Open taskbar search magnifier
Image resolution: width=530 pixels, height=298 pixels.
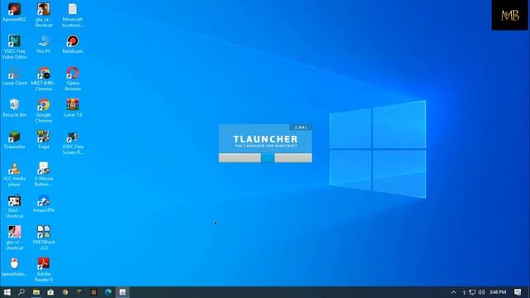21,292
